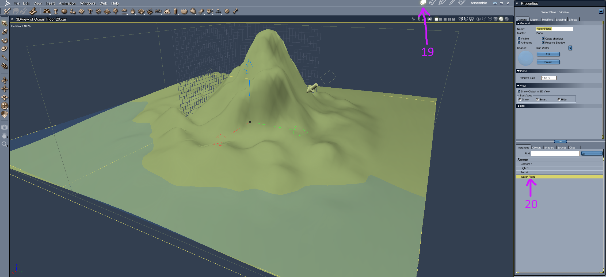
Task: Select Terrain in the scene list
Action: [x=559, y=173]
